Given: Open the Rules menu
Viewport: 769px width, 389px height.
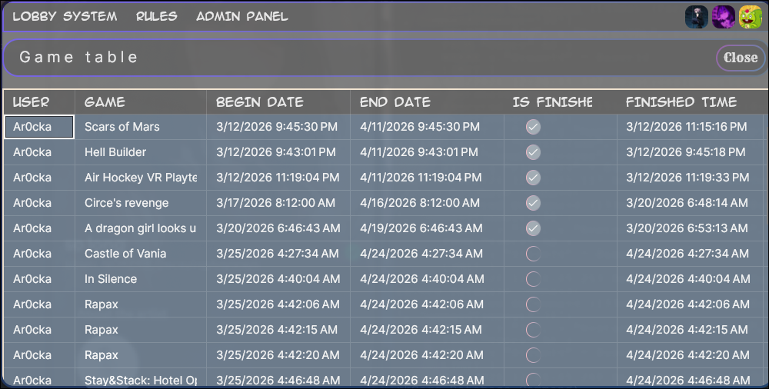Looking at the screenshot, I should pyautogui.click(x=156, y=16).
